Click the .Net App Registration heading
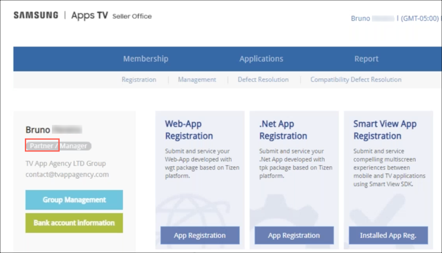The width and height of the screenshot is (442, 253). 283,130
